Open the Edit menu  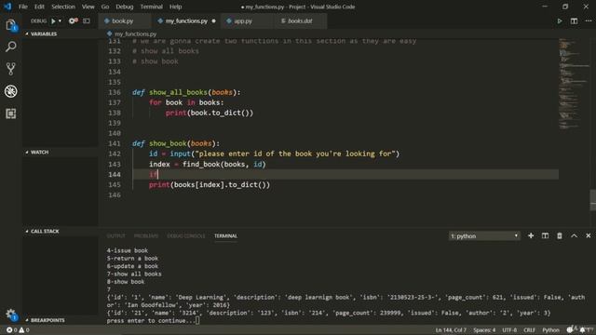coord(39,7)
